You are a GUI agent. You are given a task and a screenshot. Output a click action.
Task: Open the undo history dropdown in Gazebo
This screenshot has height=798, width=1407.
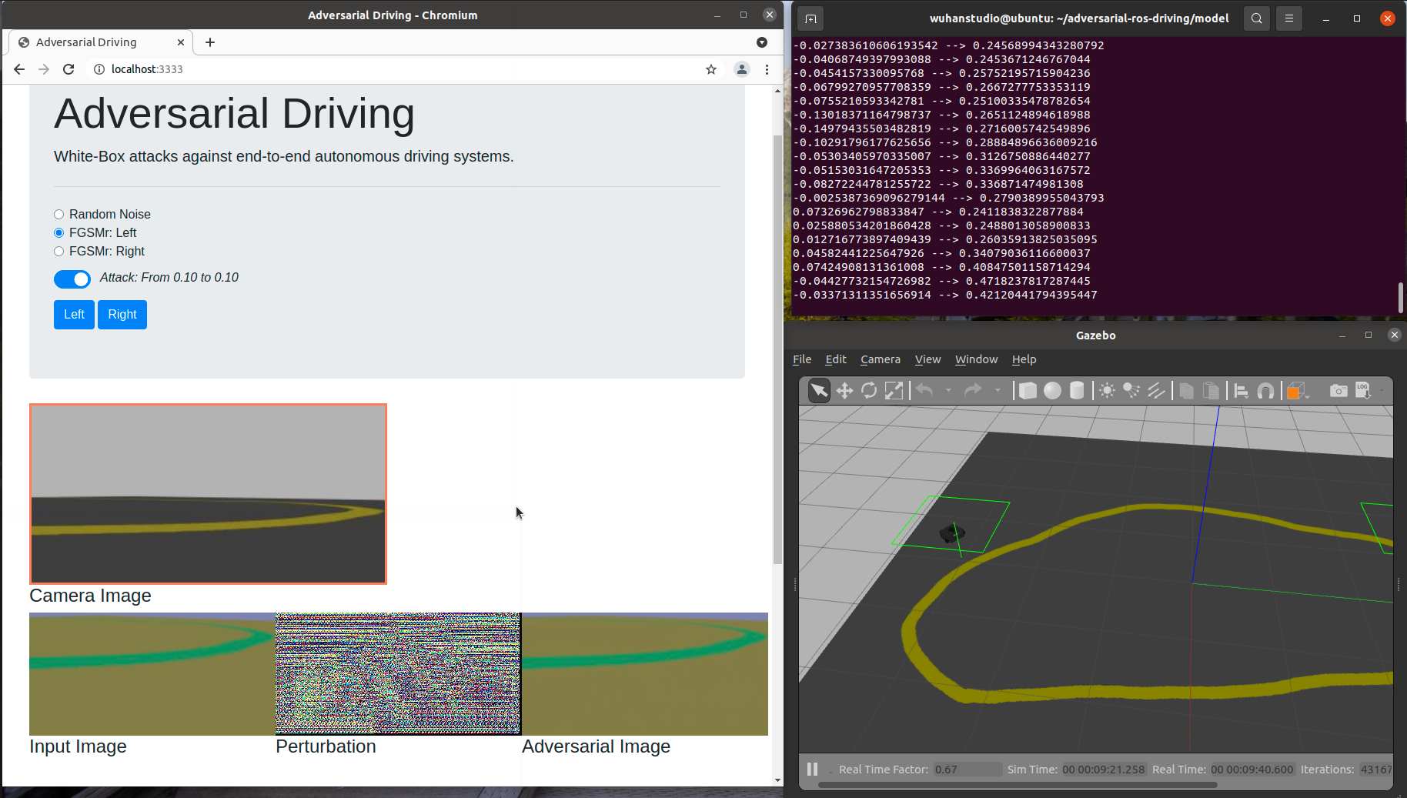[948, 391]
